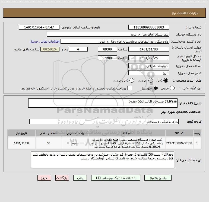Click product code 2137110001630108 cell
Image resolution: width=209 pixels, height=202 pixels.
tap(179, 143)
